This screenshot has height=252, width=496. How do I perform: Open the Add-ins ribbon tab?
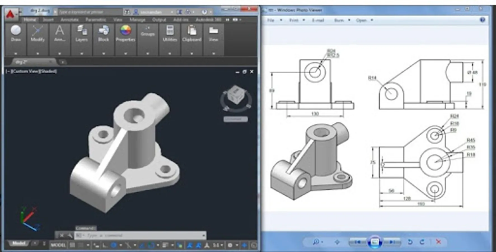pyautogui.click(x=181, y=20)
